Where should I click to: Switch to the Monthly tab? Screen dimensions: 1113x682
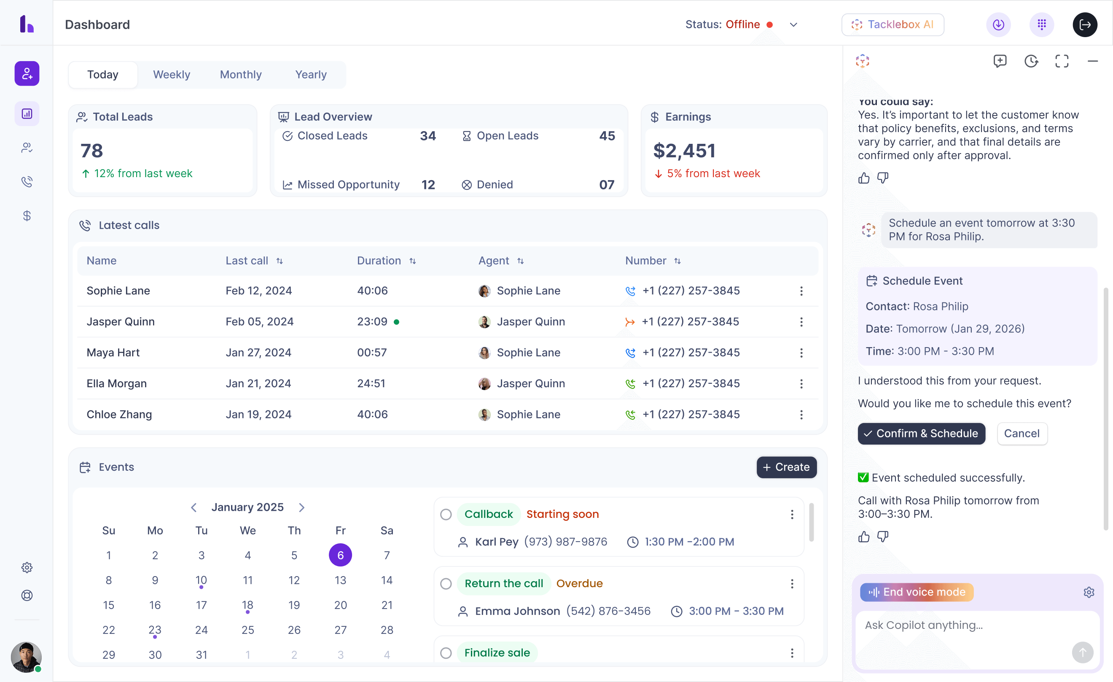241,75
